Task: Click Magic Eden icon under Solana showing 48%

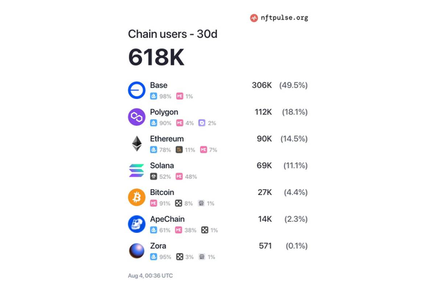Action: pos(179,177)
